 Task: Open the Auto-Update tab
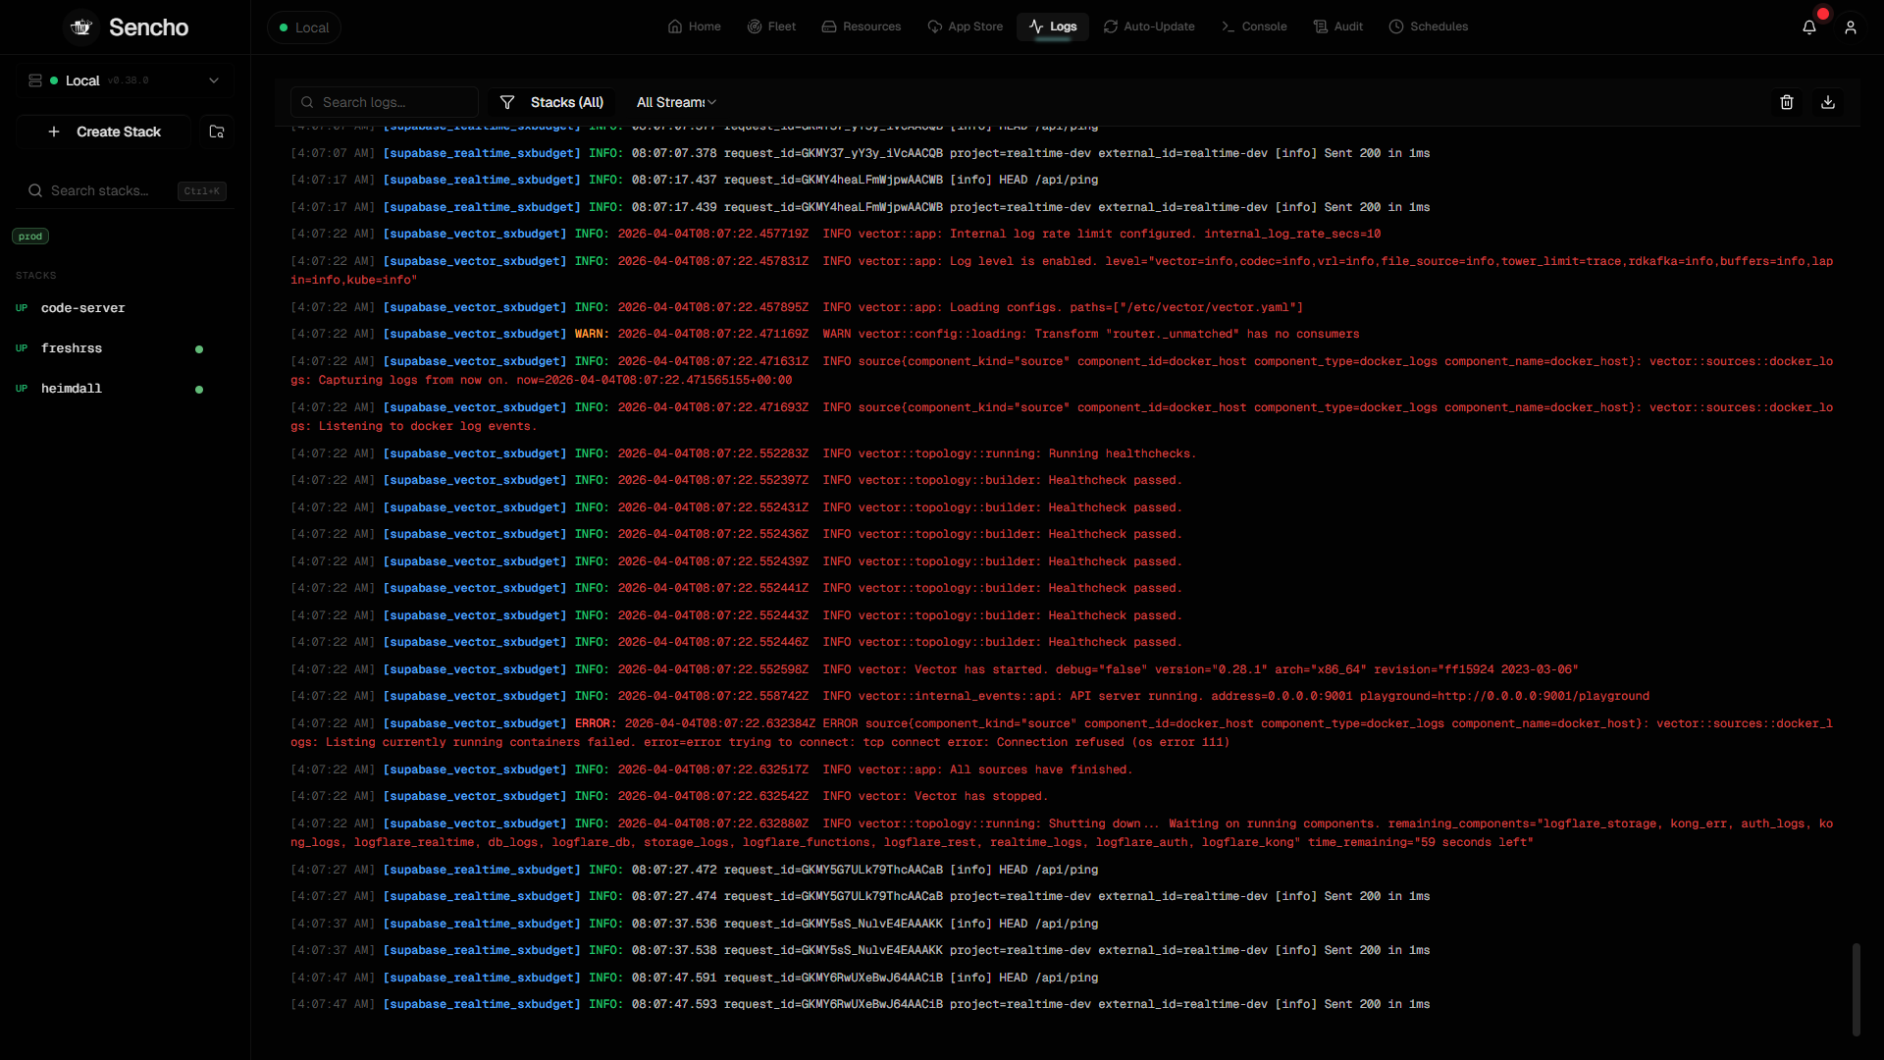(1149, 26)
